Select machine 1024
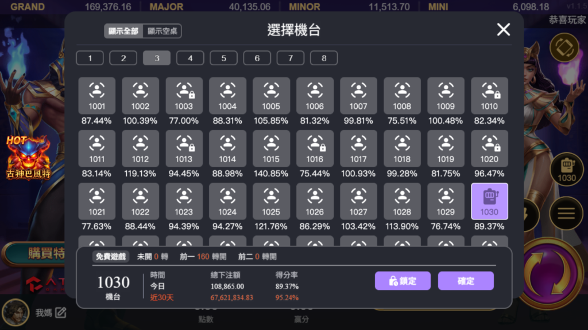Image resolution: width=588 pixels, height=330 pixels. (x=227, y=201)
